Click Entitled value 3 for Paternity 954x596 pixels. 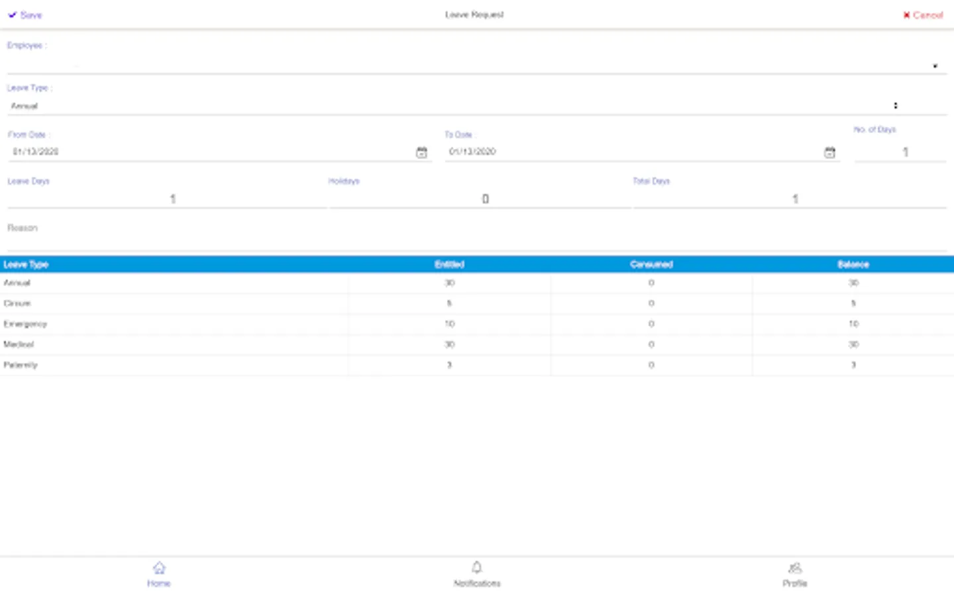point(449,365)
